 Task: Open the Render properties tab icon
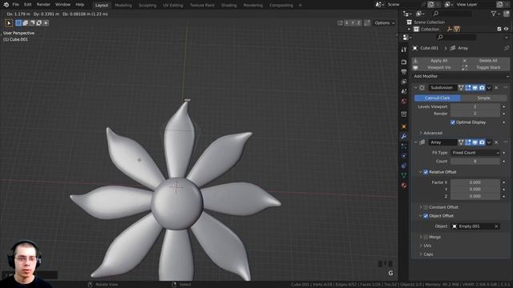coord(404,62)
